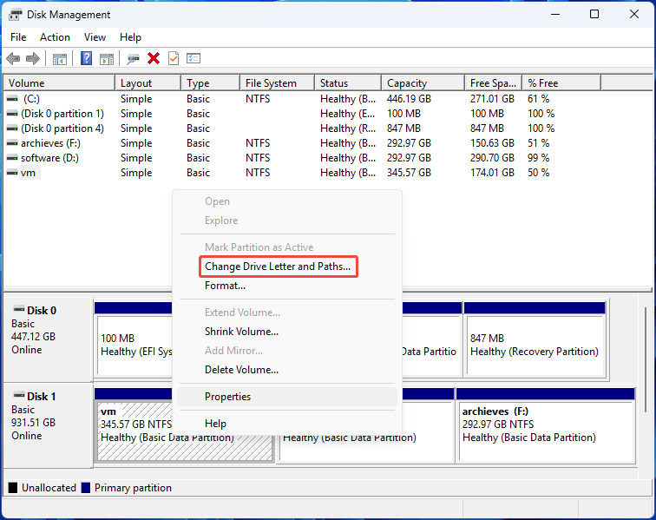Select Format... from context menu
The height and width of the screenshot is (520, 656).
pyautogui.click(x=225, y=286)
